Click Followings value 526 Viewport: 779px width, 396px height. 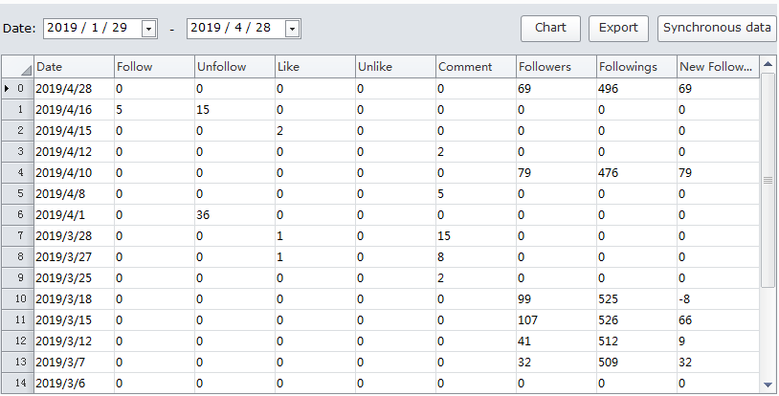click(x=637, y=320)
